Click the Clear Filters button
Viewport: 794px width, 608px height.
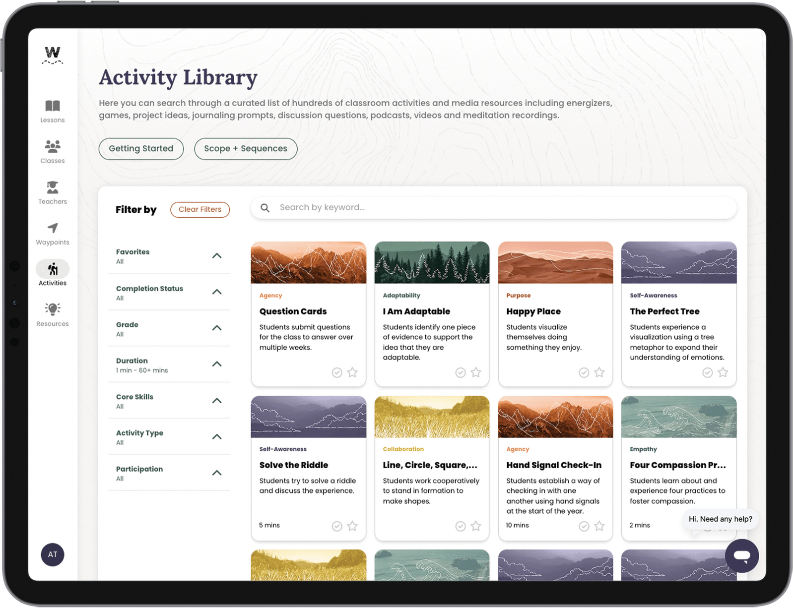200,209
